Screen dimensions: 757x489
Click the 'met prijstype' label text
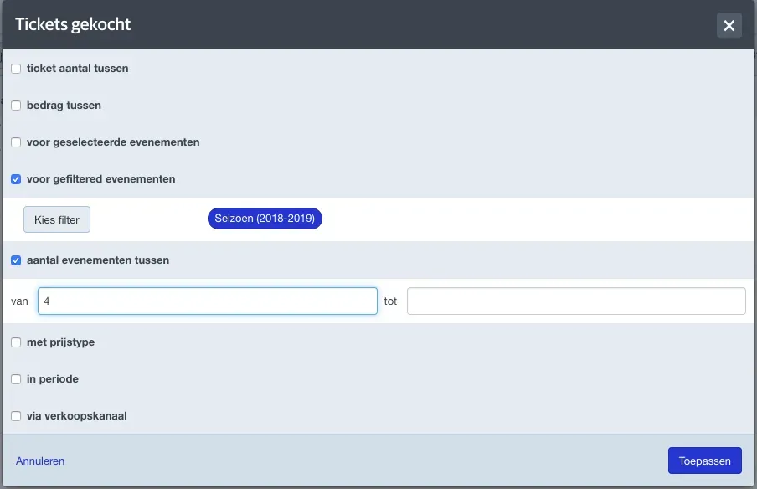pos(61,342)
